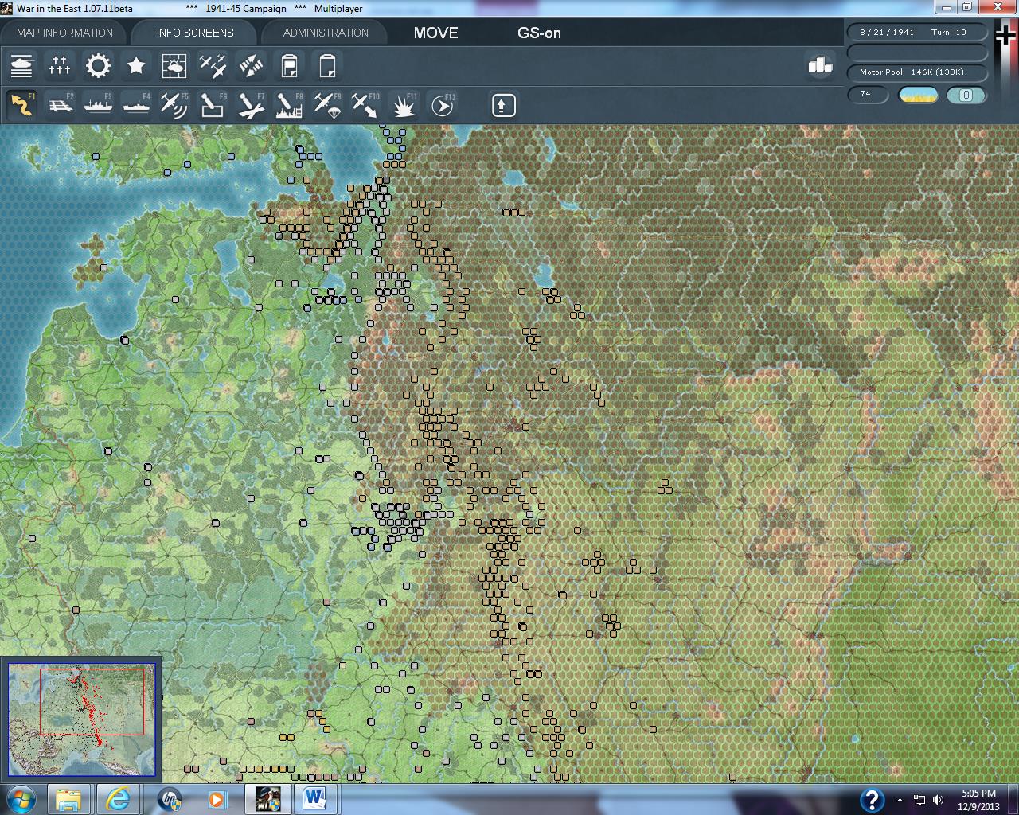The height and width of the screenshot is (815, 1019).
Task: Select the F3 naval transport mode
Action: click(98, 105)
